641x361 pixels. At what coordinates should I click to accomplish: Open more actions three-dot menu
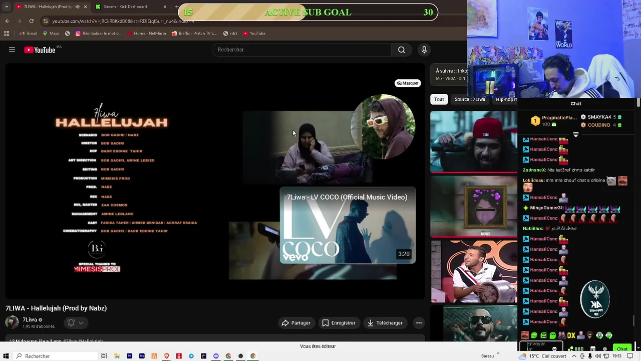click(419, 323)
